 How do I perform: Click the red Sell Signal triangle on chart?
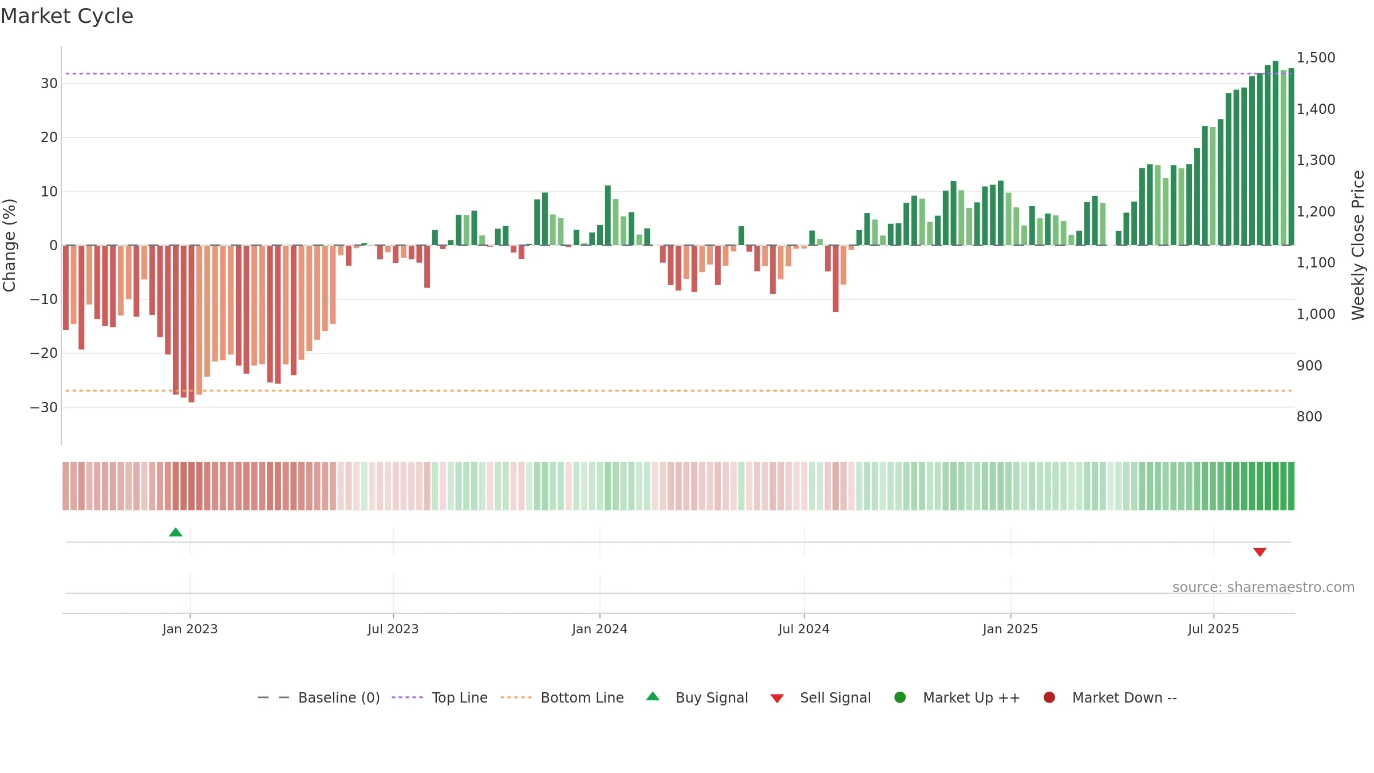pos(1259,552)
